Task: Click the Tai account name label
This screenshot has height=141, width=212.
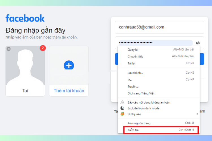Action: click(25, 91)
